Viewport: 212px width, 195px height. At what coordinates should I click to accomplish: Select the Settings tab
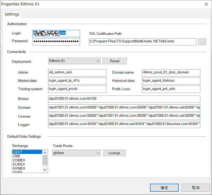pyautogui.click(x=12, y=14)
